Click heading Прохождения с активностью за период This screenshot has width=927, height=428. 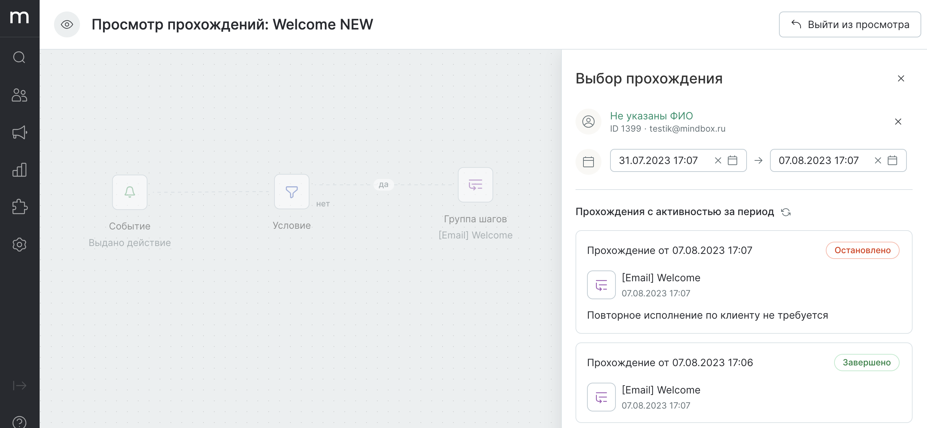pos(675,212)
